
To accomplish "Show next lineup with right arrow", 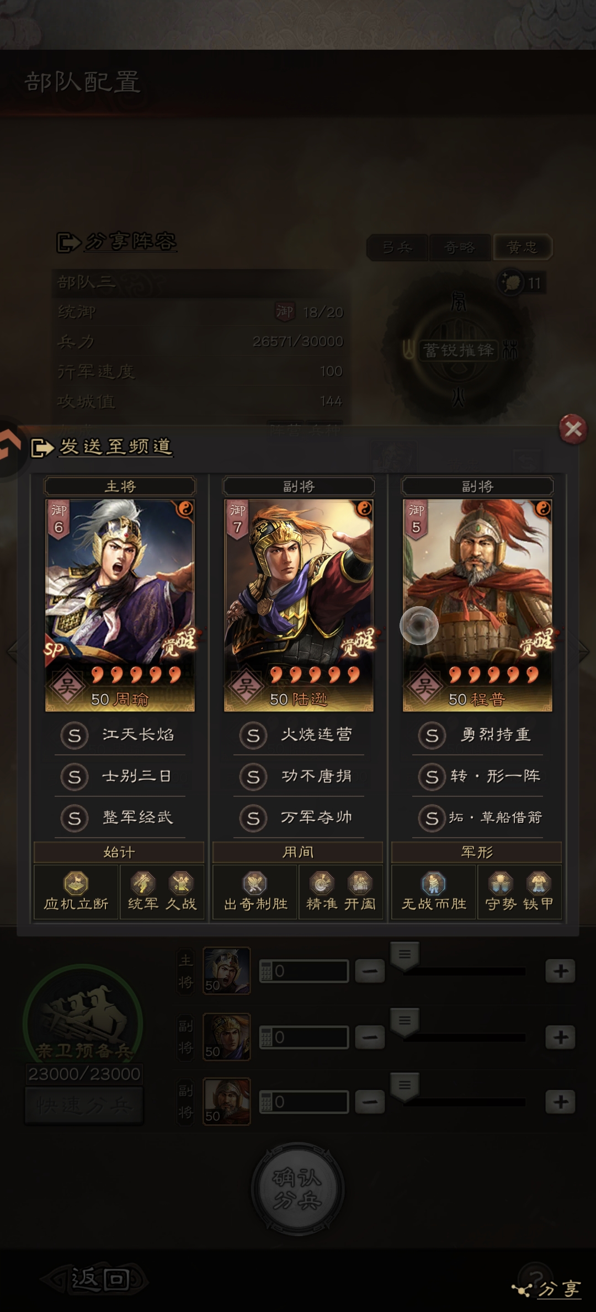I will [584, 652].
